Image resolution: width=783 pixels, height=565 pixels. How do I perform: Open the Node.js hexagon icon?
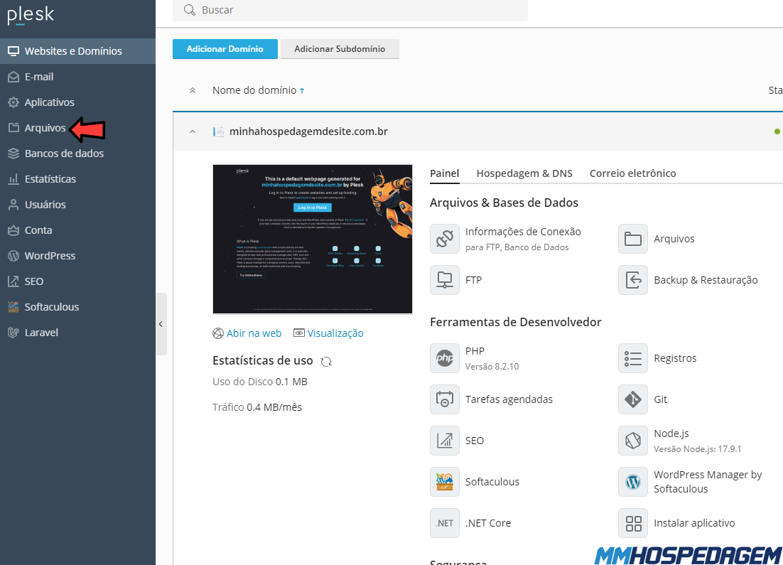pyautogui.click(x=632, y=441)
